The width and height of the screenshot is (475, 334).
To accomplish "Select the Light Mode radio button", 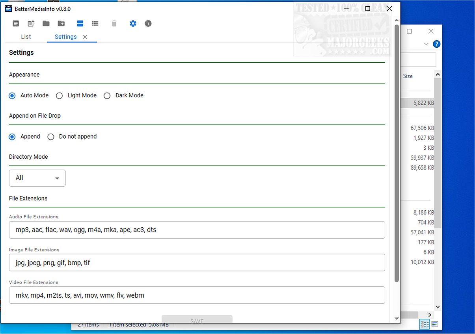I will pyautogui.click(x=59, y=96).
